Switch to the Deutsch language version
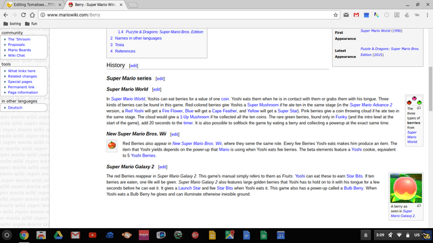The height and width of the screenshot is (243, 433). [15, 107]
